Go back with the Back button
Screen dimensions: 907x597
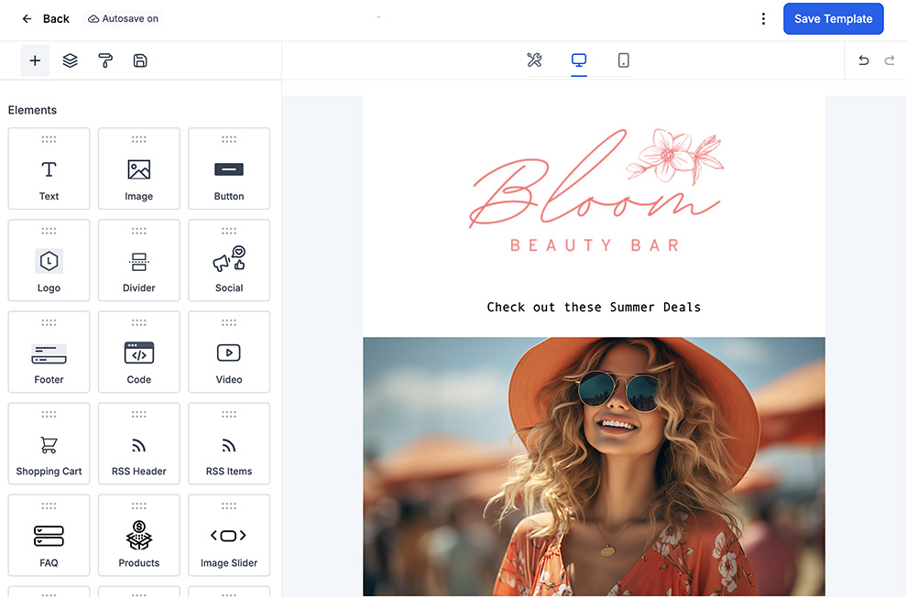(x=43, y=17)
